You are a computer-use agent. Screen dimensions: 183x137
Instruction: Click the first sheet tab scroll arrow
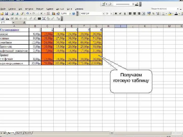pos(2,133)
